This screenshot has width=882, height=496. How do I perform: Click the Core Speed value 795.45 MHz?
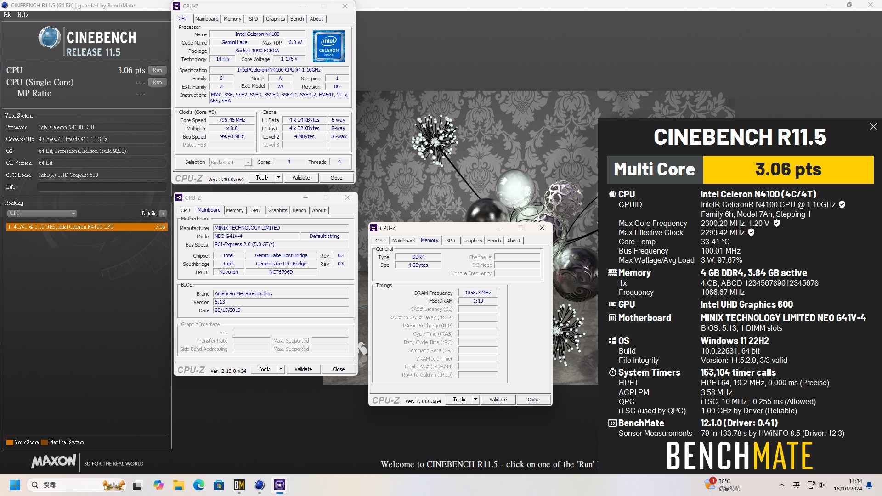coord(232,120)
